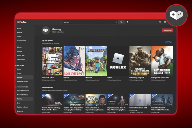Screen dimensions: 192x128
Task: Start voice search with microphone icon
Action: (127, 22)
